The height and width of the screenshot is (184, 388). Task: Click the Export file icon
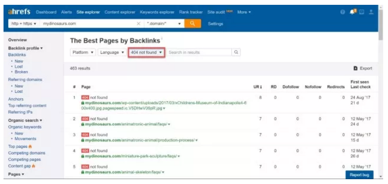pyautogui.click(x=355, y=68)
